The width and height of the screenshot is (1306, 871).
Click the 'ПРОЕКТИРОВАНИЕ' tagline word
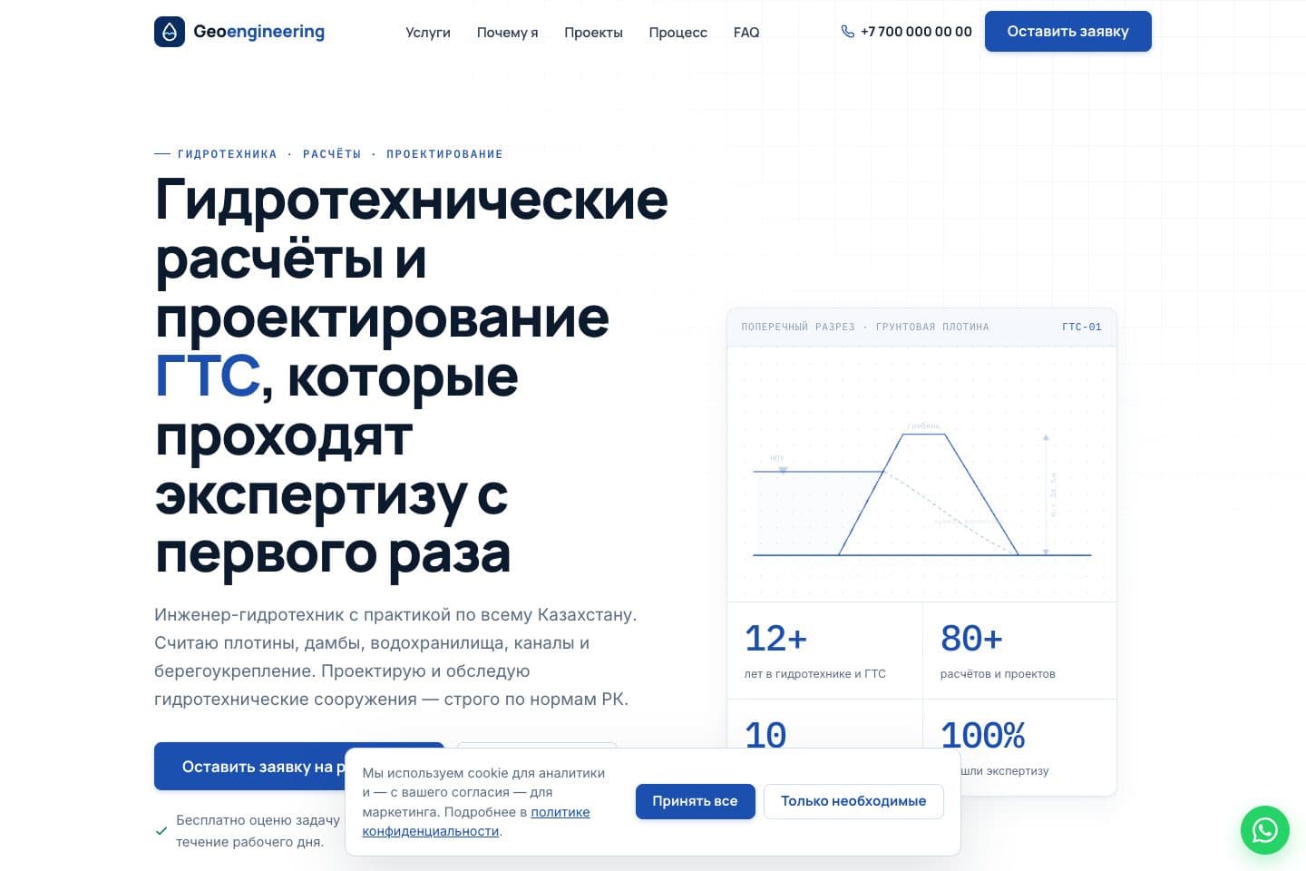[444, 154]
